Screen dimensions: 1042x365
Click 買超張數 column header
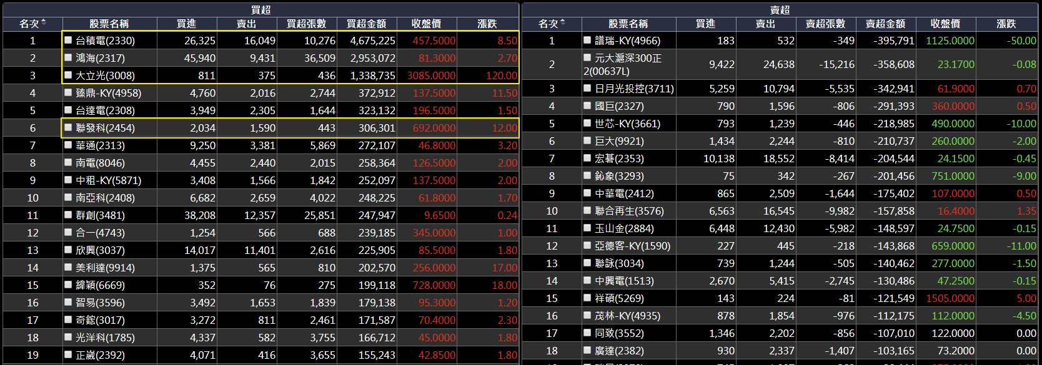point(306,24)
